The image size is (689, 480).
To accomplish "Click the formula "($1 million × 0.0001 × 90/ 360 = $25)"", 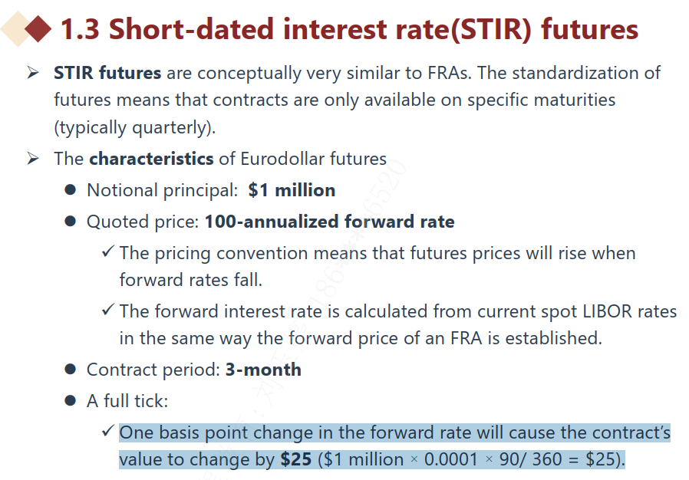I will (472, 460).
